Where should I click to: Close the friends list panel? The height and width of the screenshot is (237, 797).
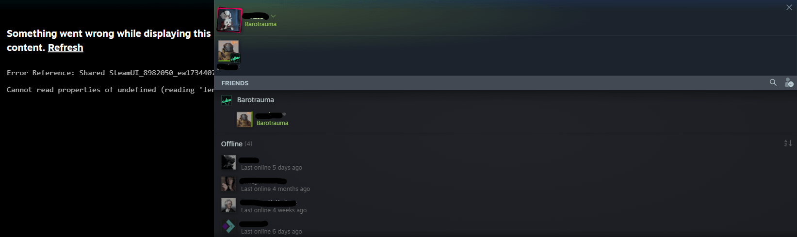point(789,7)
